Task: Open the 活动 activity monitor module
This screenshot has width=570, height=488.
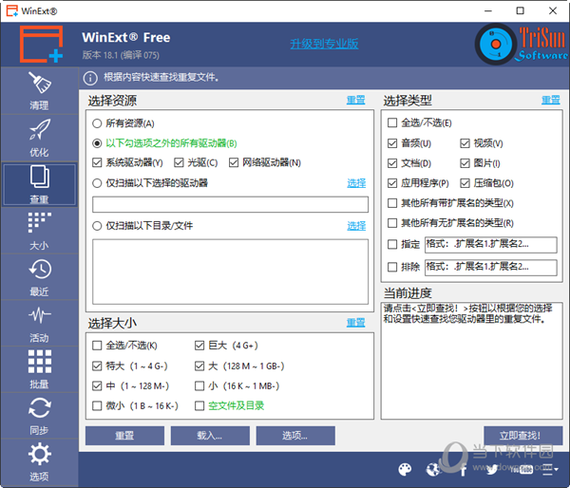Action: click(39, 324)
